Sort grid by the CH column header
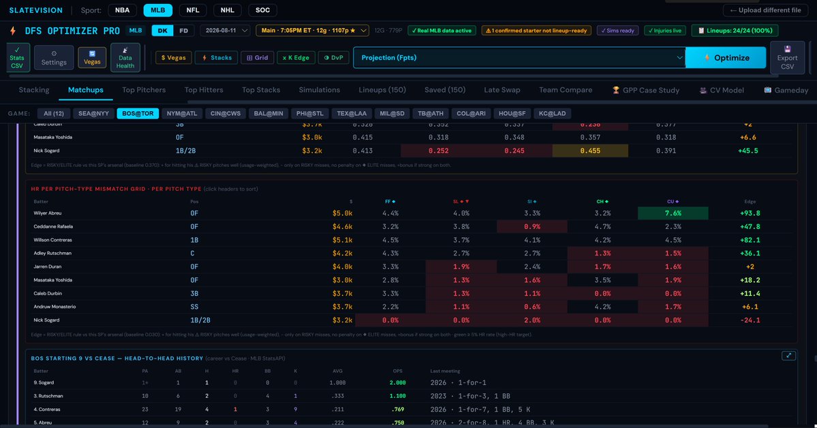The width and height of the screenshot is (817, 428). [x=602, y=201]
